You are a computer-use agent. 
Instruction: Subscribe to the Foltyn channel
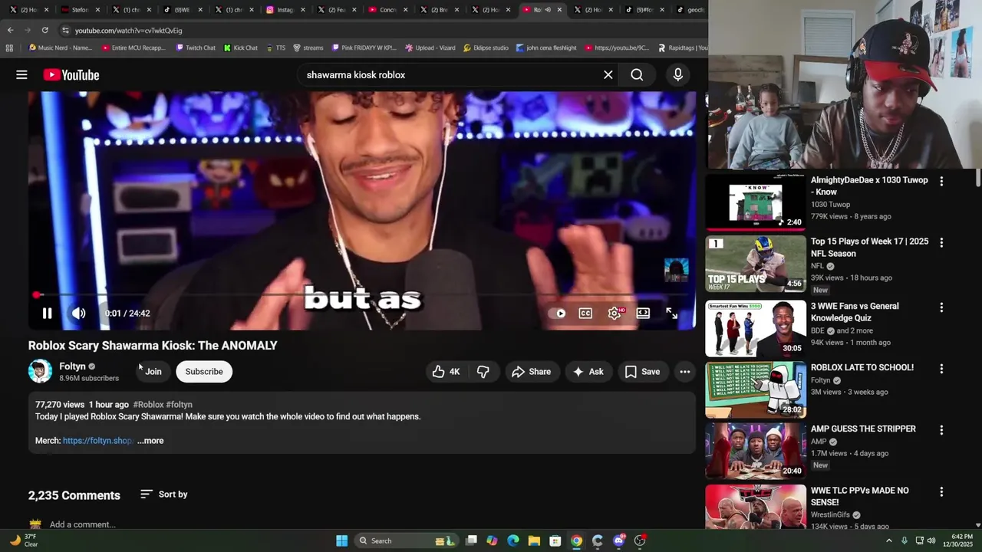click(203, 371)
